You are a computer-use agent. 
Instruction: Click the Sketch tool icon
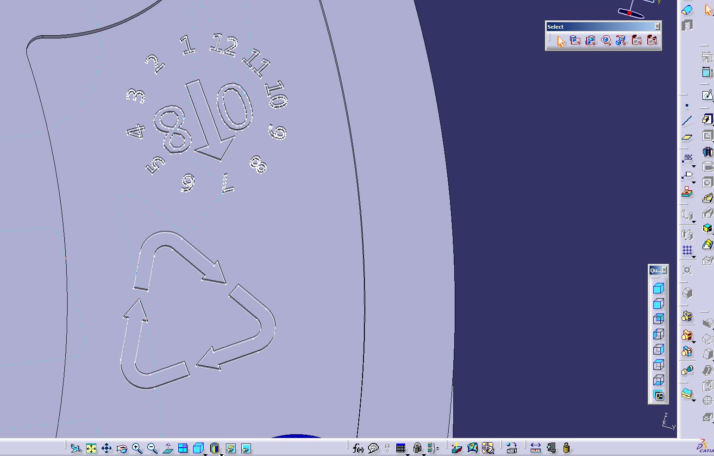point(708,95)
